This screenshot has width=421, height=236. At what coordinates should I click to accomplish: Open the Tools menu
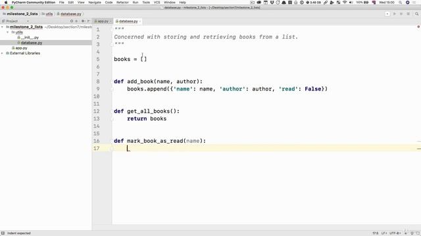pos(146,3)
